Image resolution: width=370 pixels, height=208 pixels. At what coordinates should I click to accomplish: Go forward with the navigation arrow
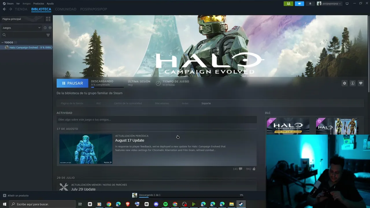click(10, 9)
